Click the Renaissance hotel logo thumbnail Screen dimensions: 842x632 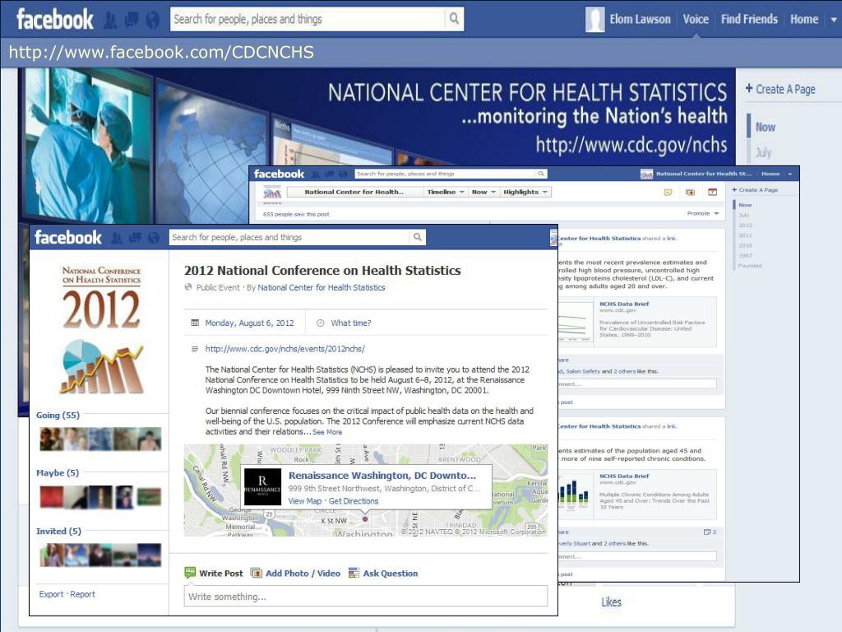[x=262, y=487]
